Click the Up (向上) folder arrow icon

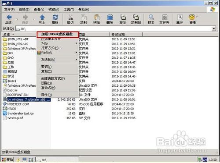coord(42,18)
